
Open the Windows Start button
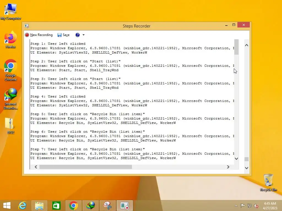pos(7,206)
